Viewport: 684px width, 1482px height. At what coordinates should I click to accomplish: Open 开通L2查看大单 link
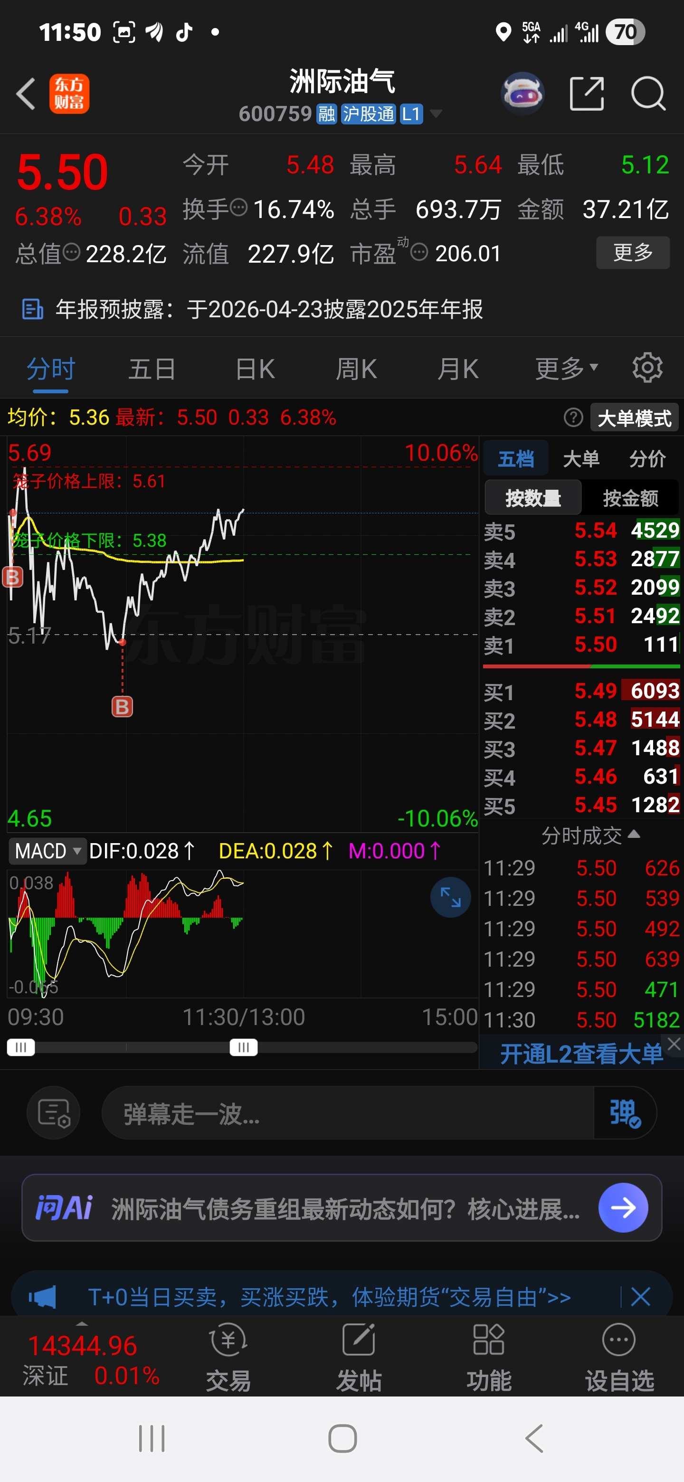[x=581, y=1054]
